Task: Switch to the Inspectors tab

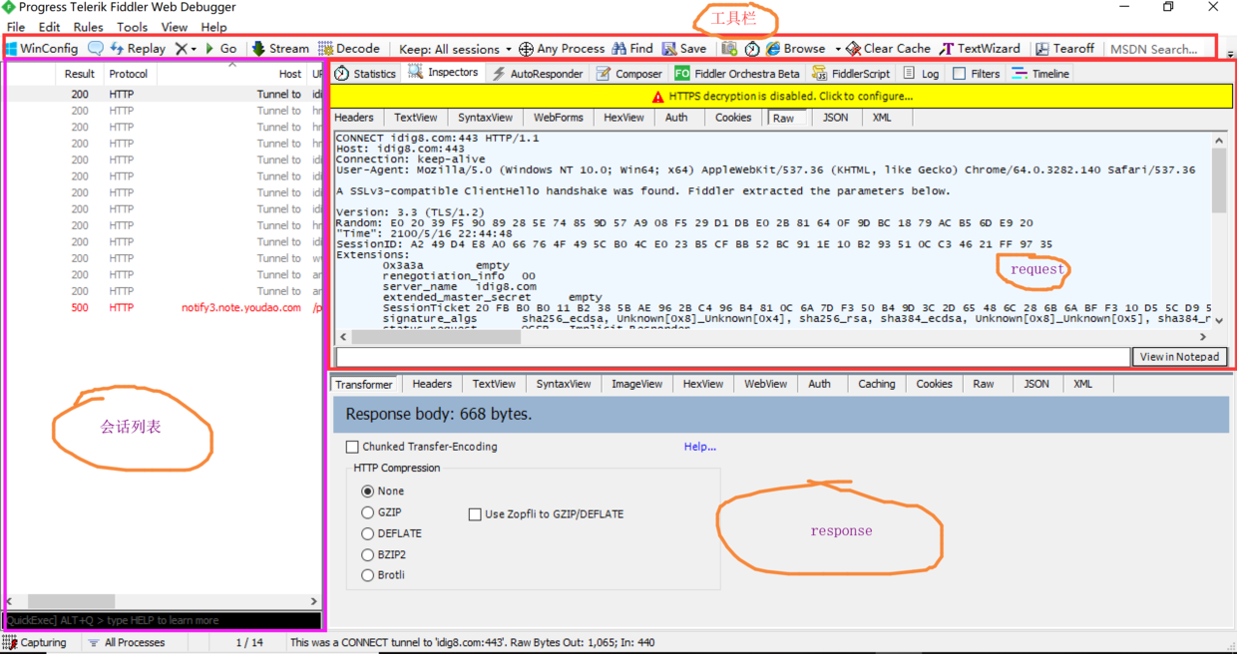Action: [x=443, y=73]
